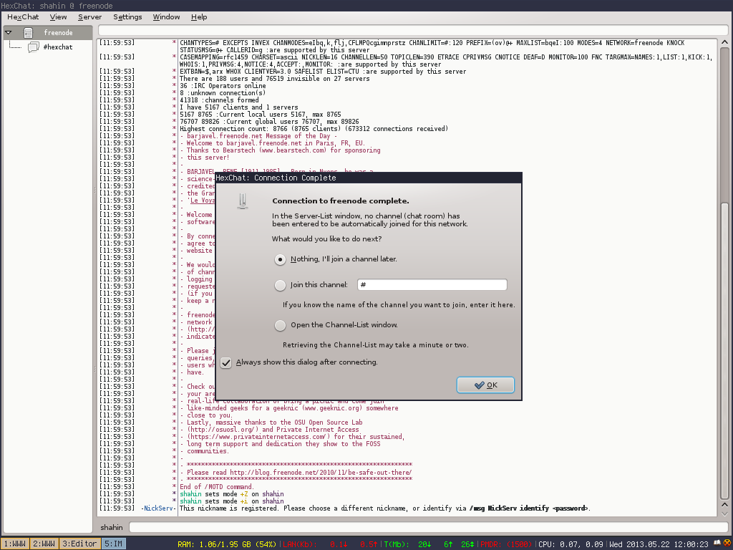Open the View menu
Image resolution: width=733 pixels, height=550 pixels.
pyautogui.click(x=59, y=17)
